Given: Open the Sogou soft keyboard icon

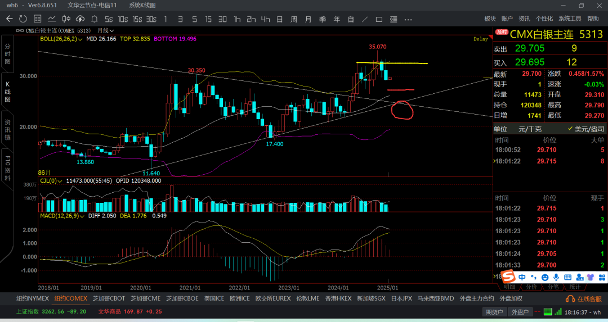Looking at the screenshot, I should [x=567, y=277].
